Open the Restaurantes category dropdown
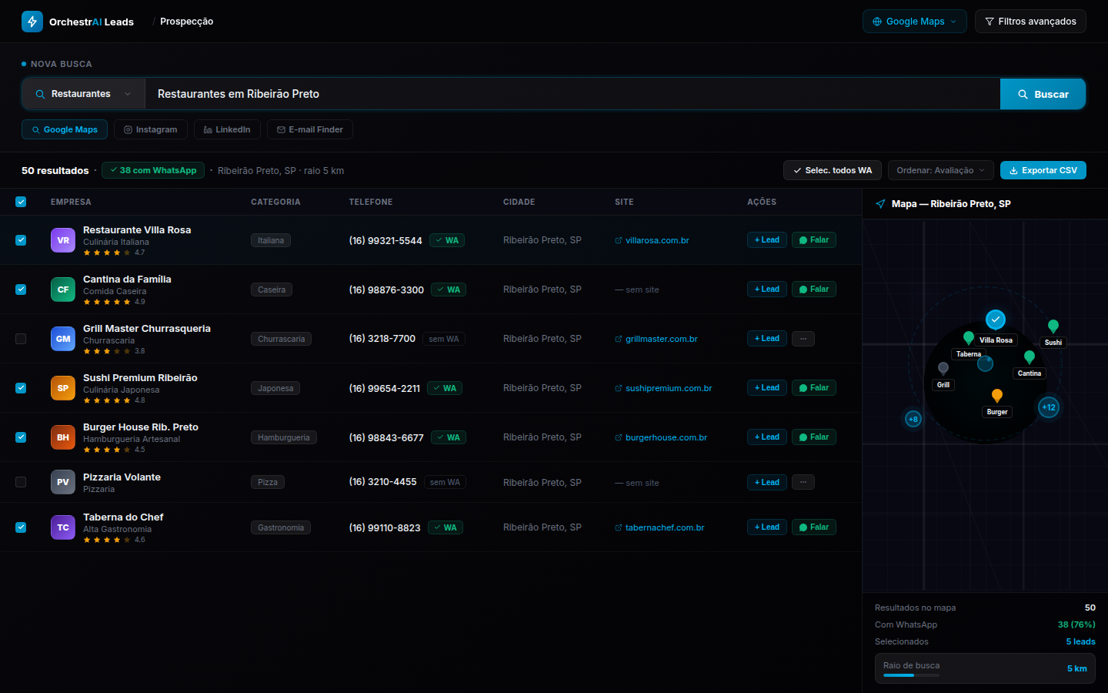1108x693 pixels. pyautogui.click(x=84, y=94)
